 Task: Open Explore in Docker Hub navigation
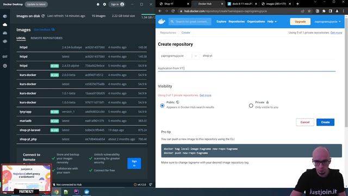point(221,22)
